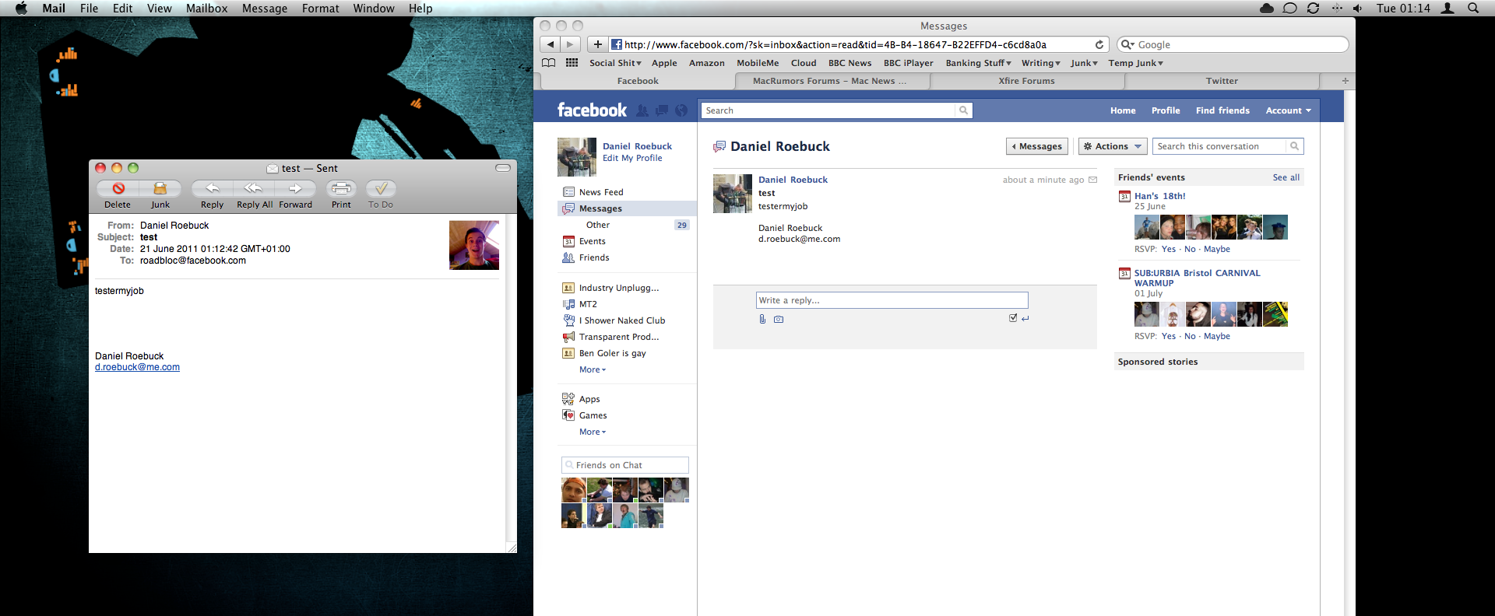The image size is (1495, 616).
Task: Expand the Writing bookmarks folder
Action: point(1040,63)
